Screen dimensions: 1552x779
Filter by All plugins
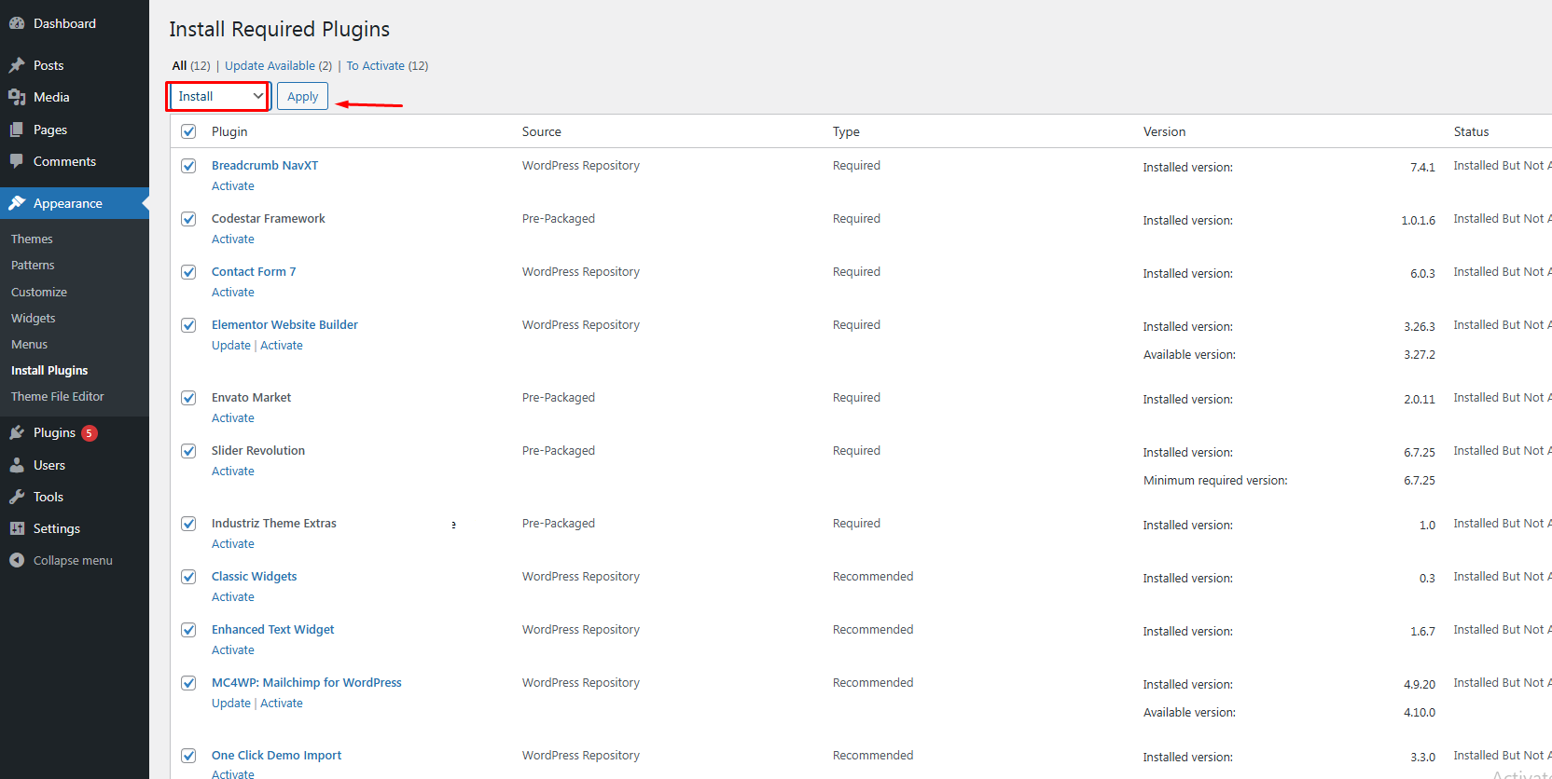(x=179, y=66)
